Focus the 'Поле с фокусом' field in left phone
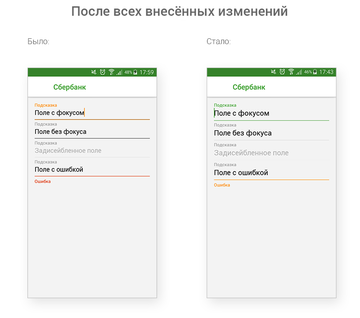Viewport: 360px width, 318px height. click(x=92, y=113)
